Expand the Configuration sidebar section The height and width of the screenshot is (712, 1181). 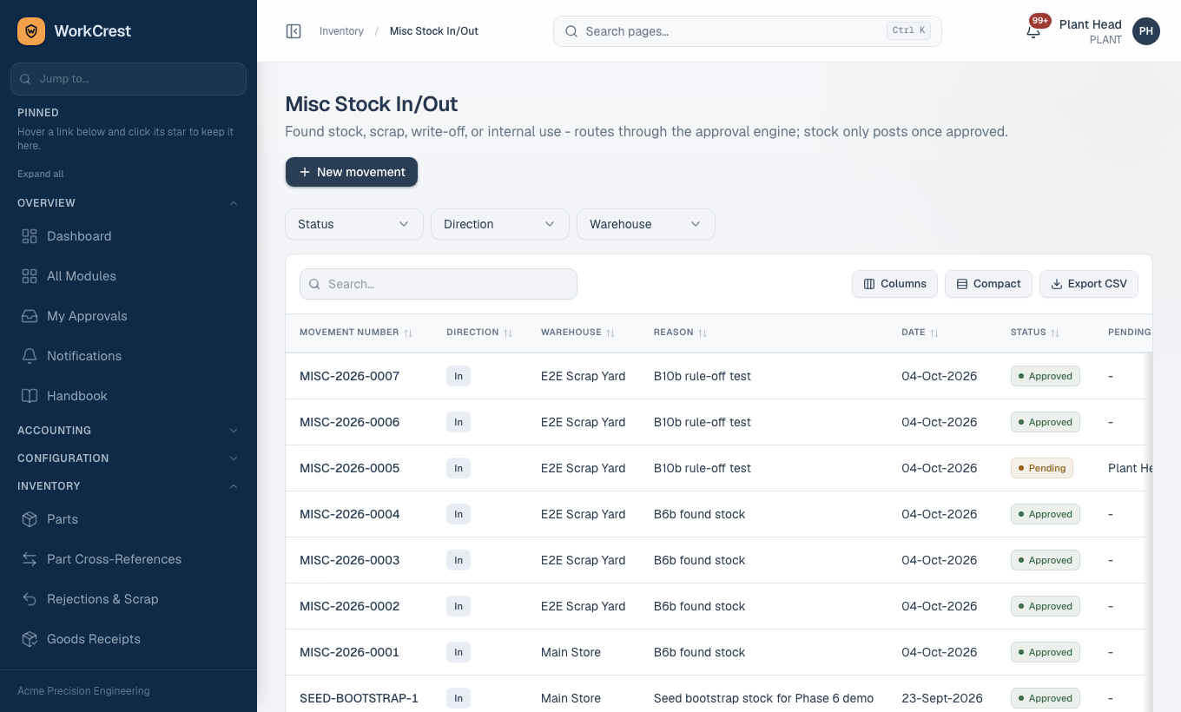pyautogui.click(x=129, y=458)
